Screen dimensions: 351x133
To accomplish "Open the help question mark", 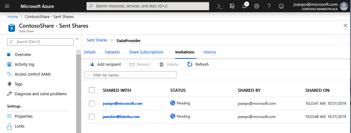I will [269, 6].
